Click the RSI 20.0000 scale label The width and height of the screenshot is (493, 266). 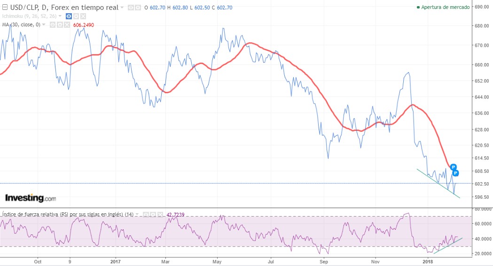point(483,253)
